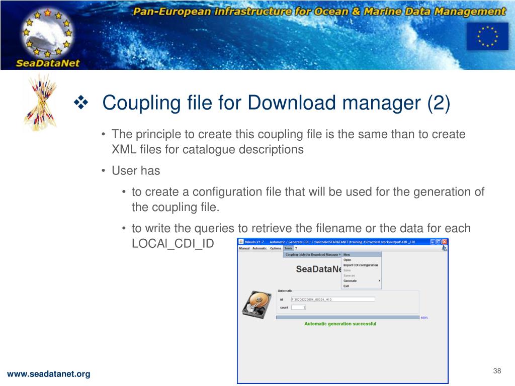Click the icon at right of menu bar
The image size is (515, 386).
click(444, 248)
